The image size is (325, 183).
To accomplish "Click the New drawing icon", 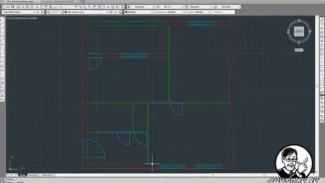I will pos(4,7).
